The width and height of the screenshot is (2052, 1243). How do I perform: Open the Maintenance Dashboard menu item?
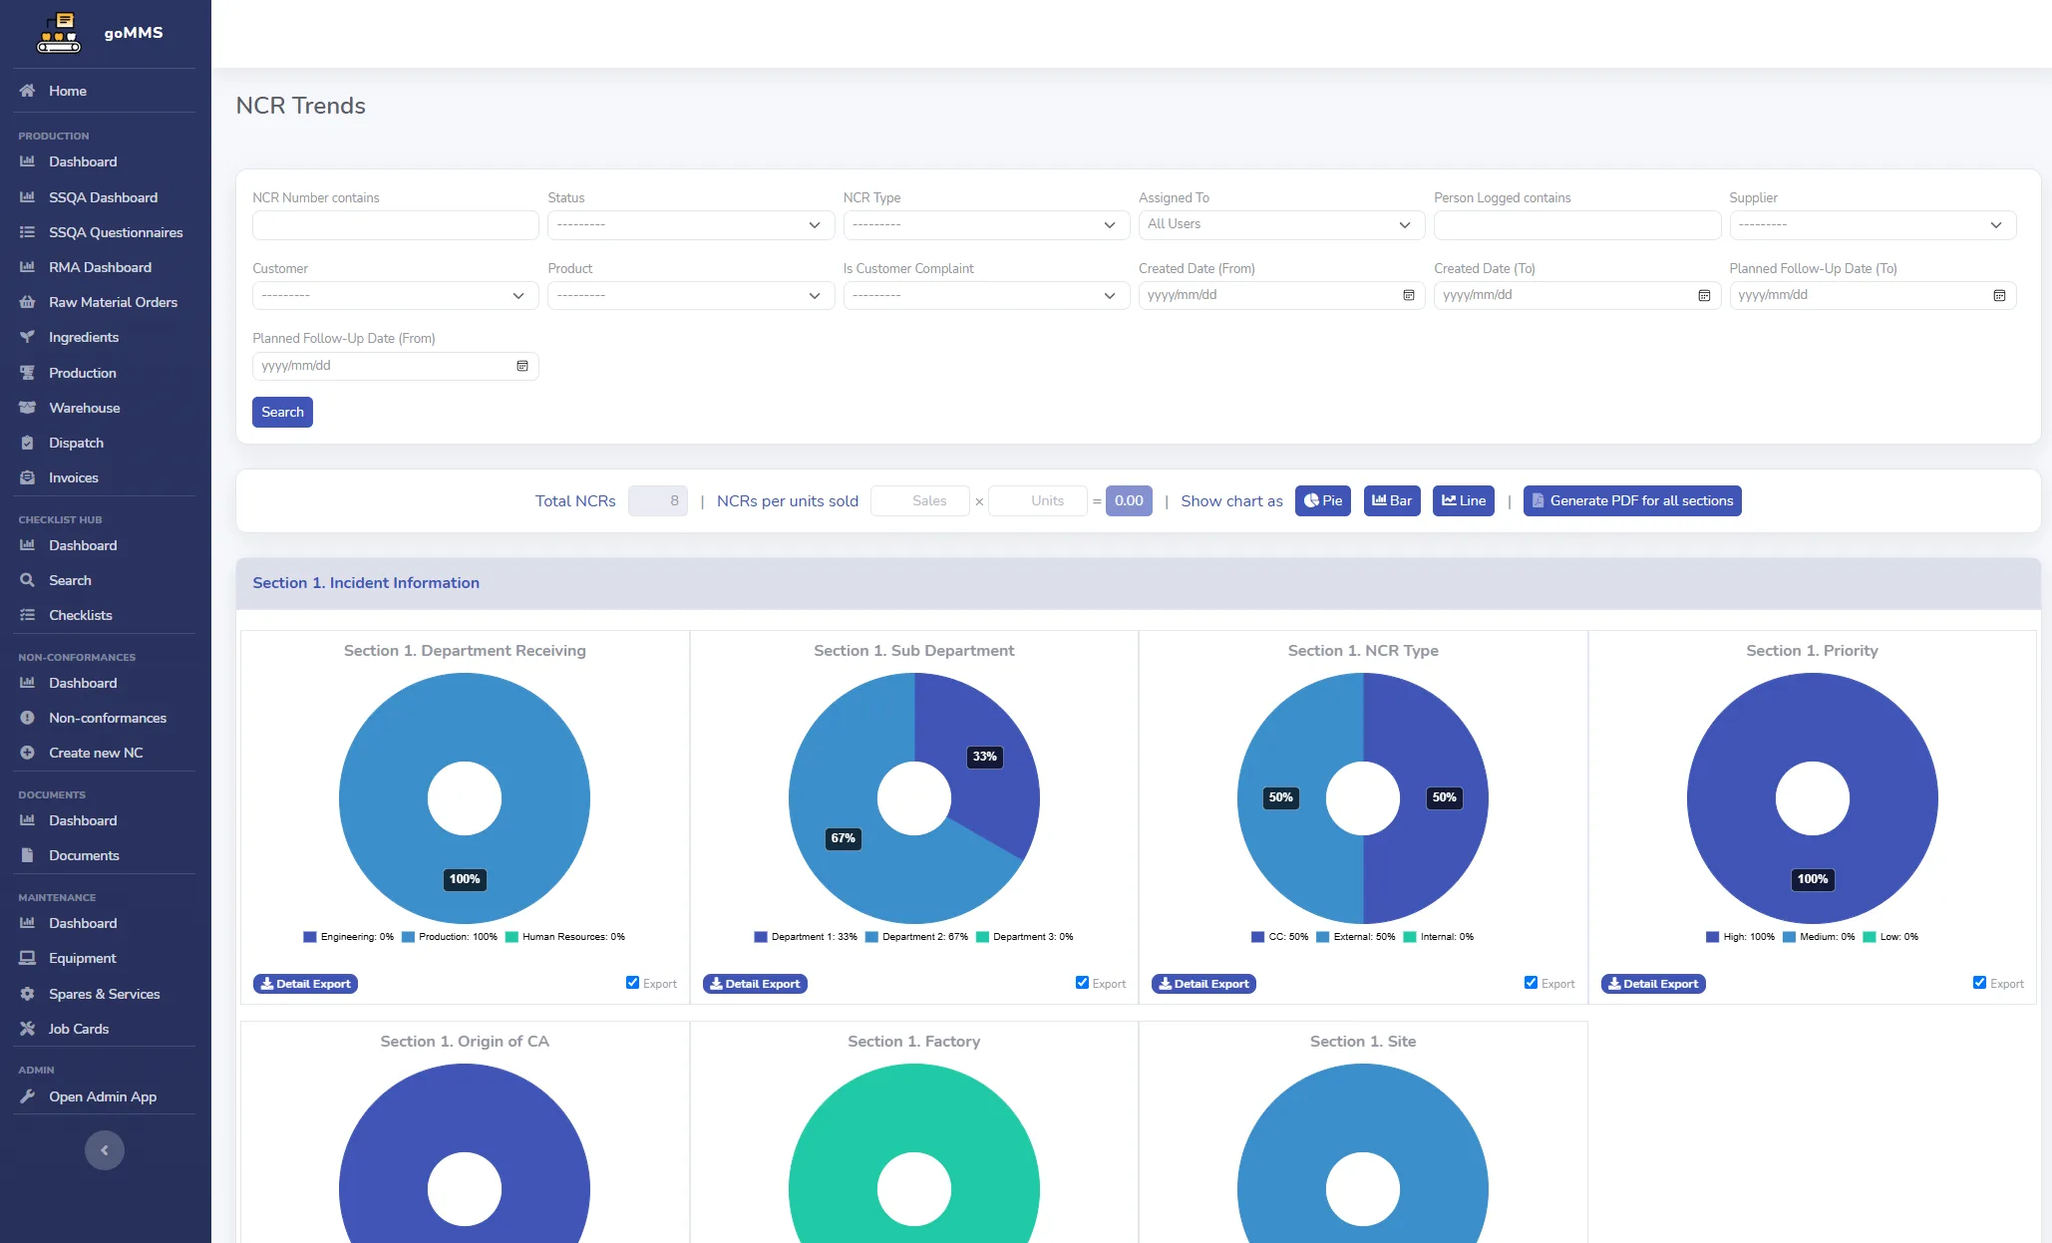tap(83, 923)
